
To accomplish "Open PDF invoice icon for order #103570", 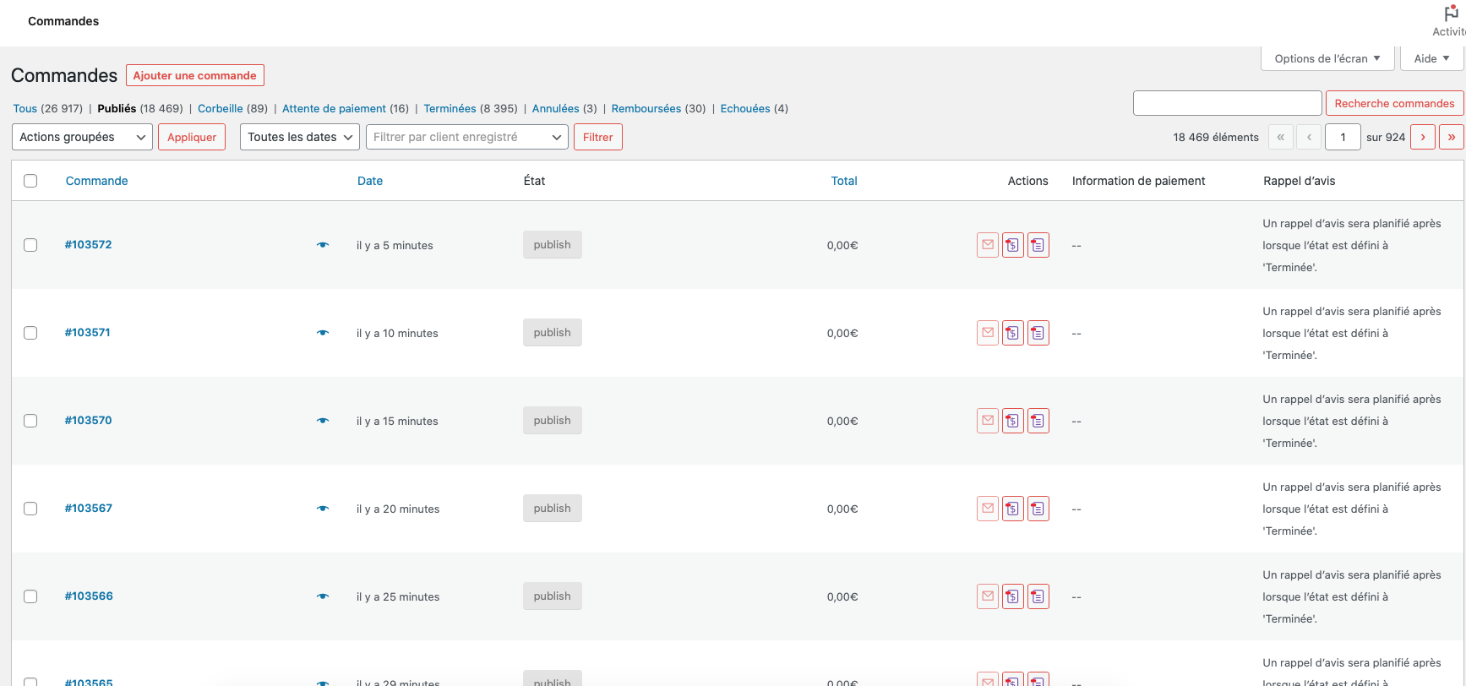I will [x=1013, y=421].
